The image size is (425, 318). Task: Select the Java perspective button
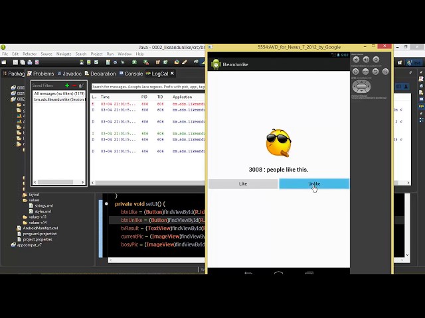point(414,62)
